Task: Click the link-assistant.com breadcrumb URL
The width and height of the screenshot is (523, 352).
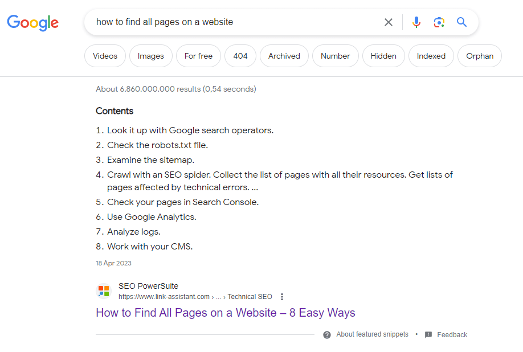Action: (x=164, y=297)
